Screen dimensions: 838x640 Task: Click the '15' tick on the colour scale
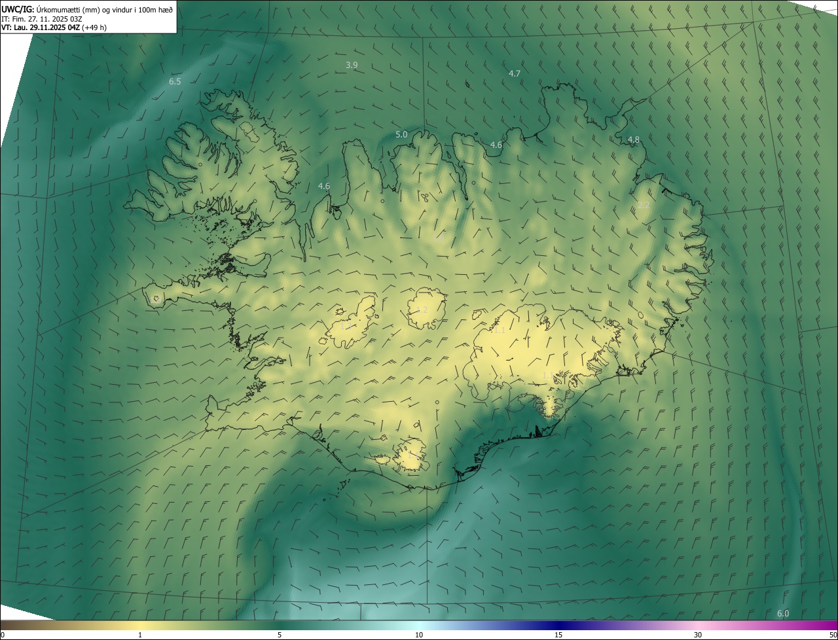point(558,635)
